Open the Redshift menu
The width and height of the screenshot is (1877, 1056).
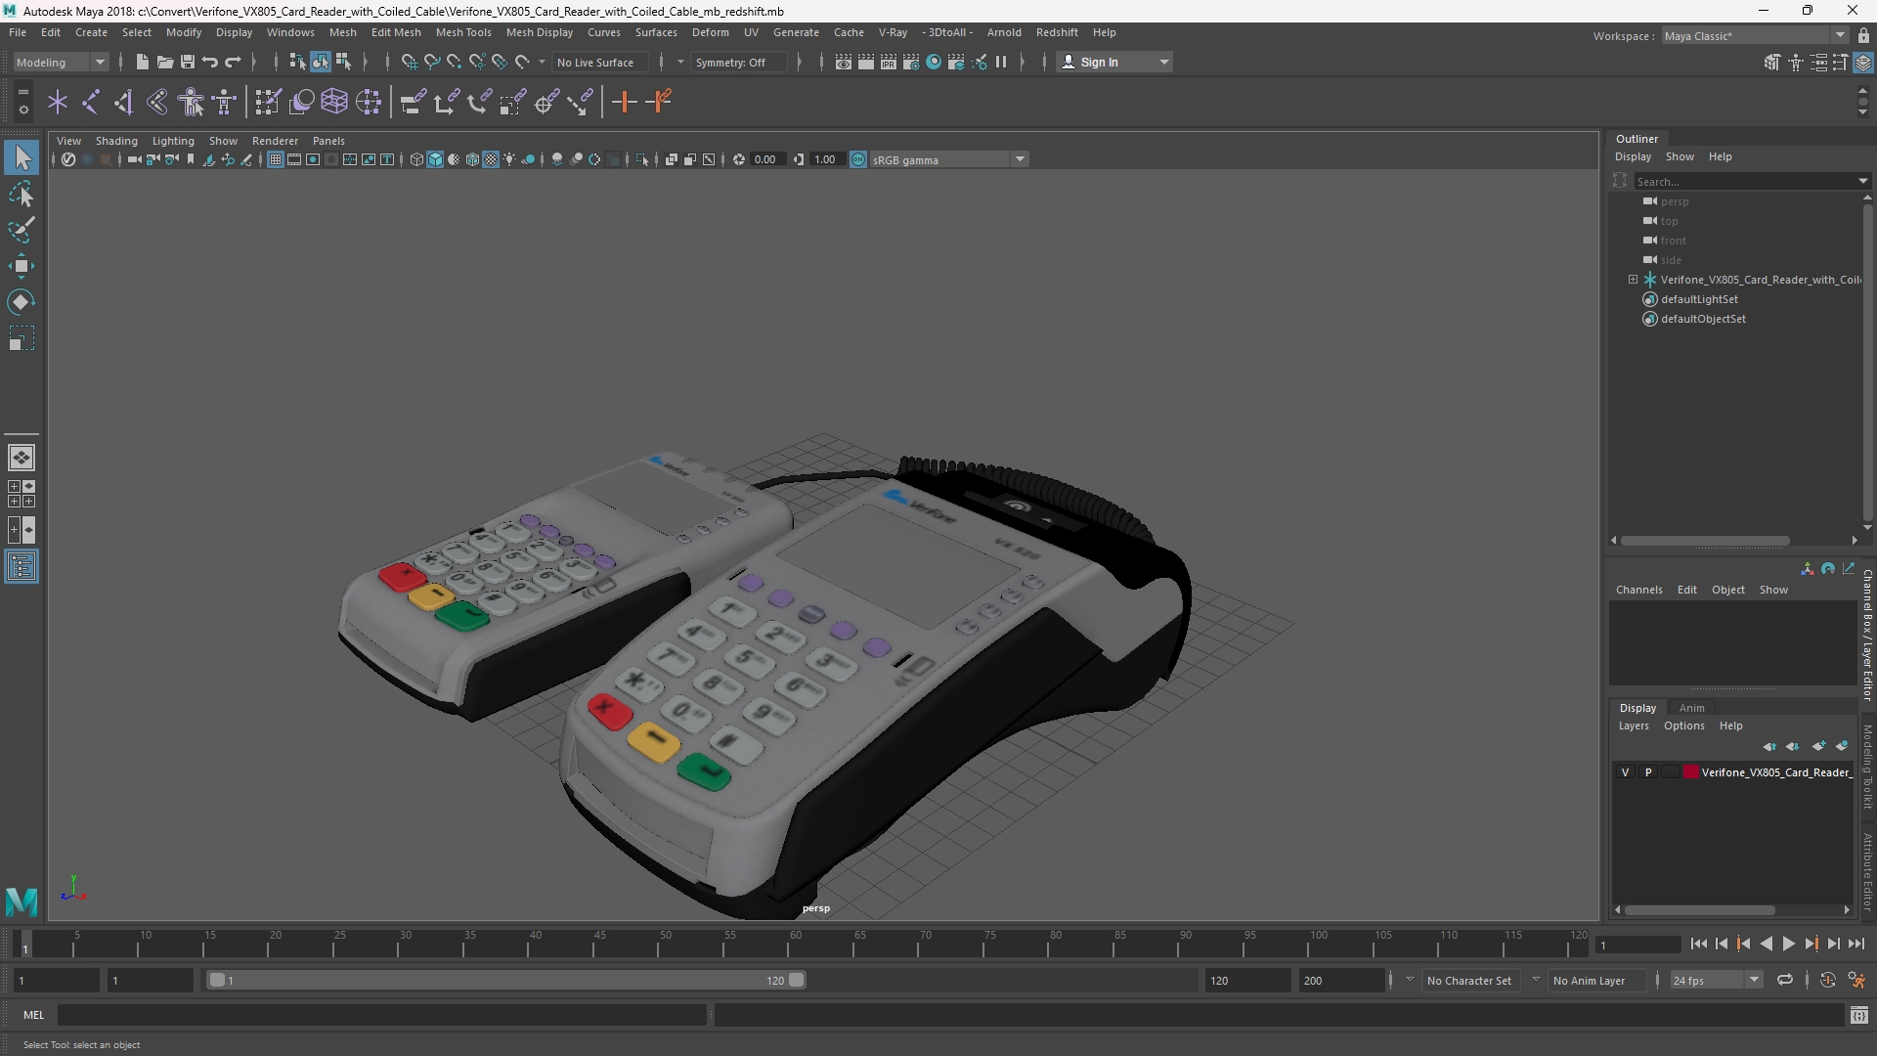[x=1057, y=32]
